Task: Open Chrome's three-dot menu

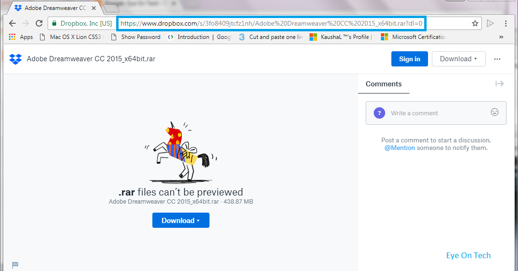Action: coord(506,23)
